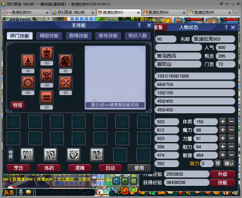Increase 力量 with the plus button
This screenshot has height=198, width=242.
tap(223, 138)
